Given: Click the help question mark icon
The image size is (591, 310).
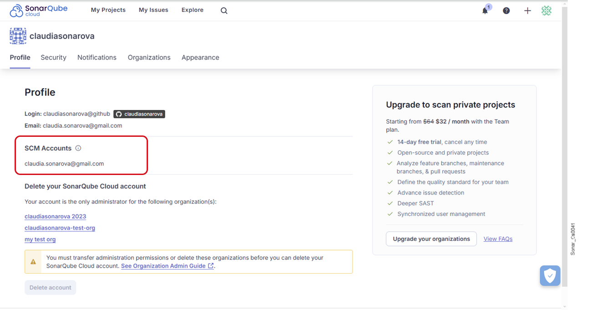Looking at the screenshot, I should pos(506,10).
